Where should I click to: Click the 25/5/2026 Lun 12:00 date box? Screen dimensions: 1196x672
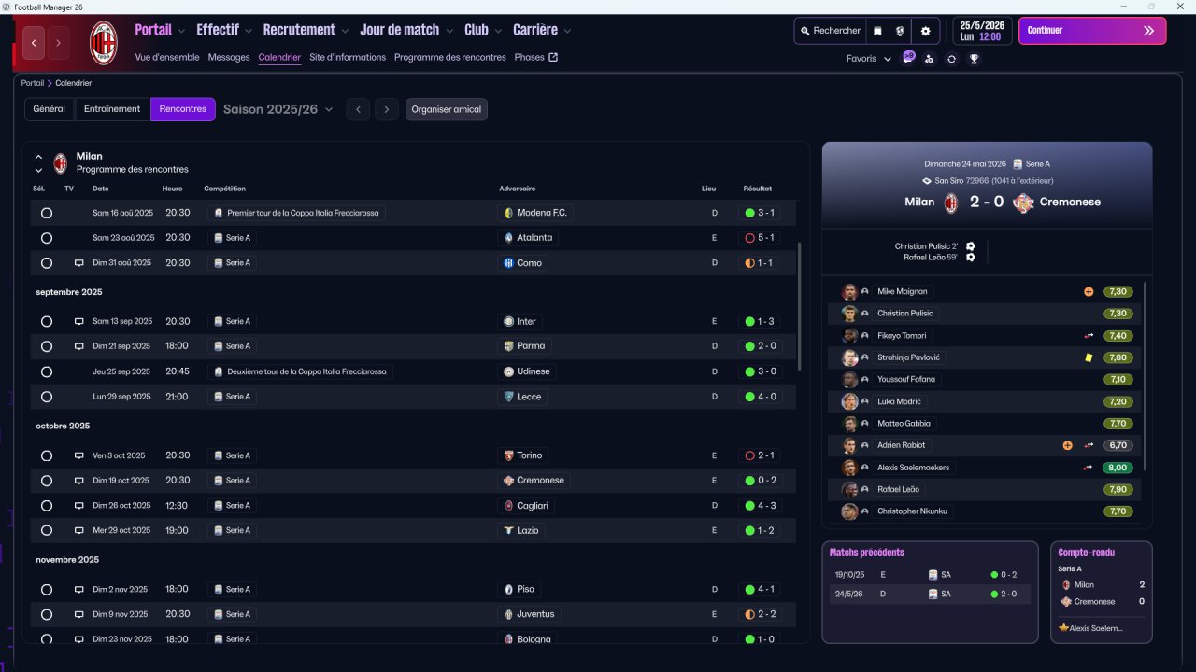982,31
